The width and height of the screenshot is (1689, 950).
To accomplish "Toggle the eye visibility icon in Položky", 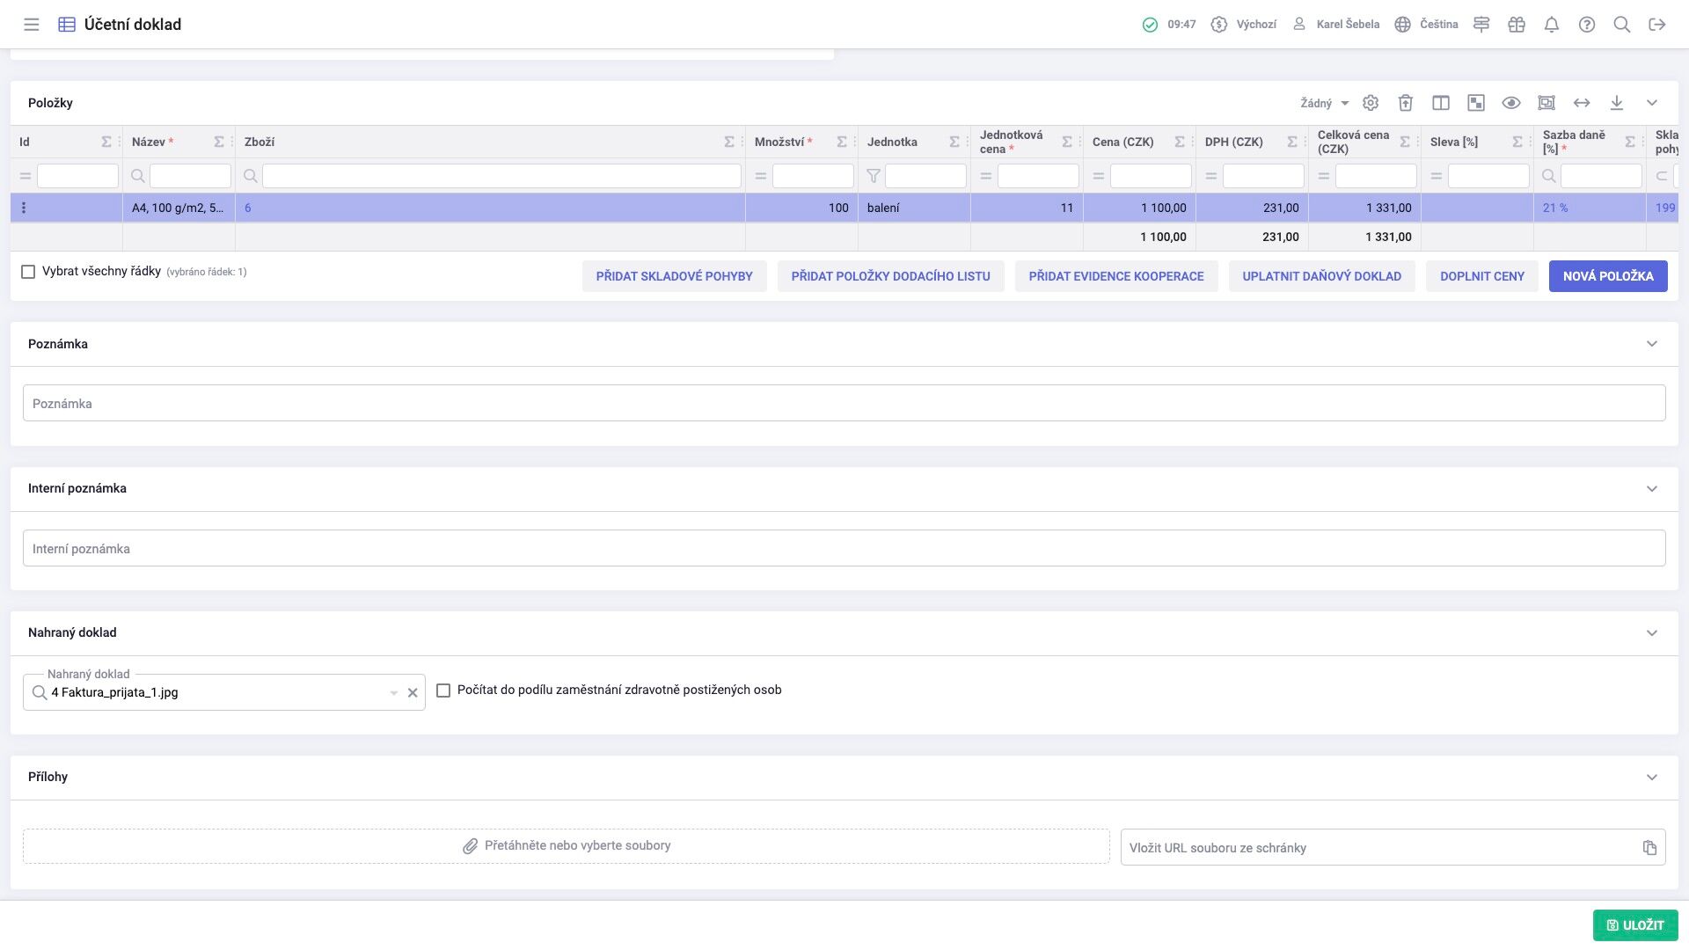I will 1510,103.
